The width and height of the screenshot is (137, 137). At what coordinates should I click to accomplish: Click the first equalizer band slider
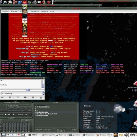[4, 127]
